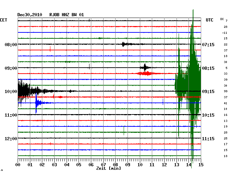Click DC value -11
The image size is (229, 174).
(x=225, y=33)
